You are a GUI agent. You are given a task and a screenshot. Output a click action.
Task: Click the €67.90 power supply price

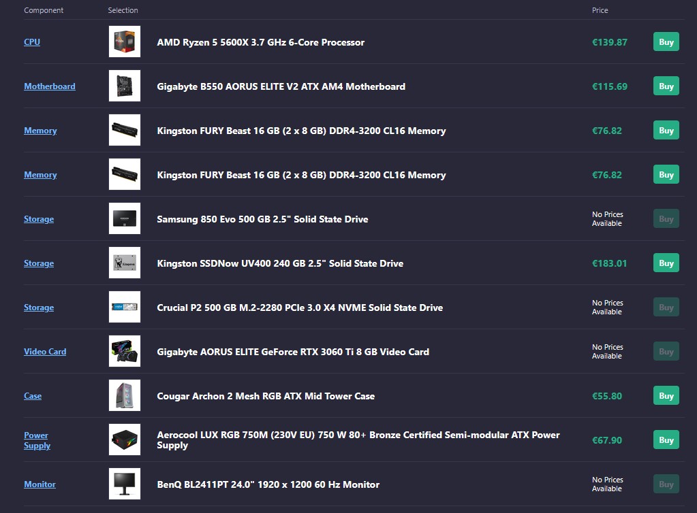tap(607, 440)
